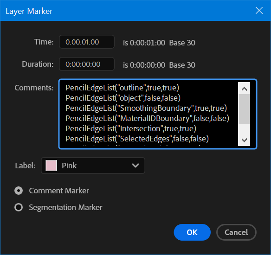Confirm with the OK button
This screenshot has width=271, height=255.
click(192, 232)
